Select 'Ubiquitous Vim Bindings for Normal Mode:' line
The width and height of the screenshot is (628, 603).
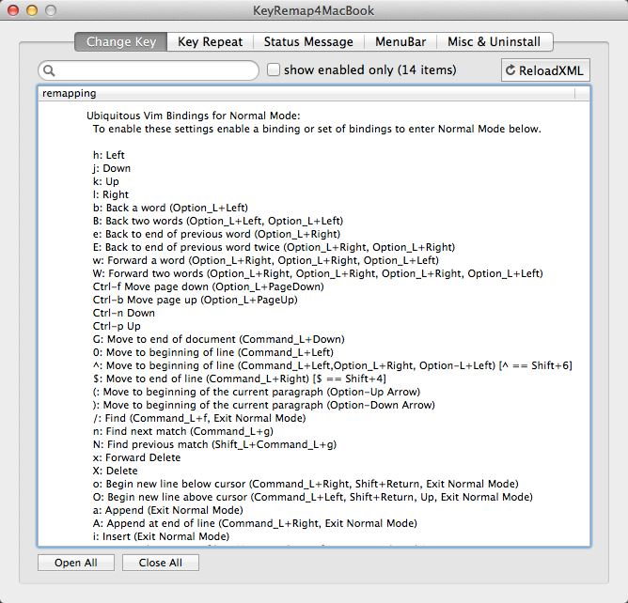pyautogui.click(x=194, y=116)
